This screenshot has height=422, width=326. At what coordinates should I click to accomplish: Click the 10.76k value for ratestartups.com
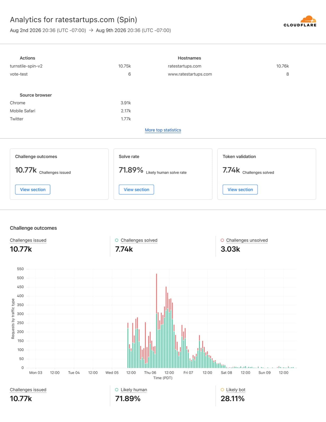pos(282,66)
